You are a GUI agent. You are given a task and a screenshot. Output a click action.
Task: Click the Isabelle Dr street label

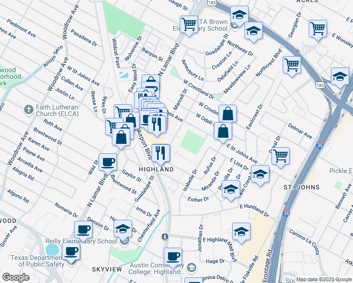(190, 181)
